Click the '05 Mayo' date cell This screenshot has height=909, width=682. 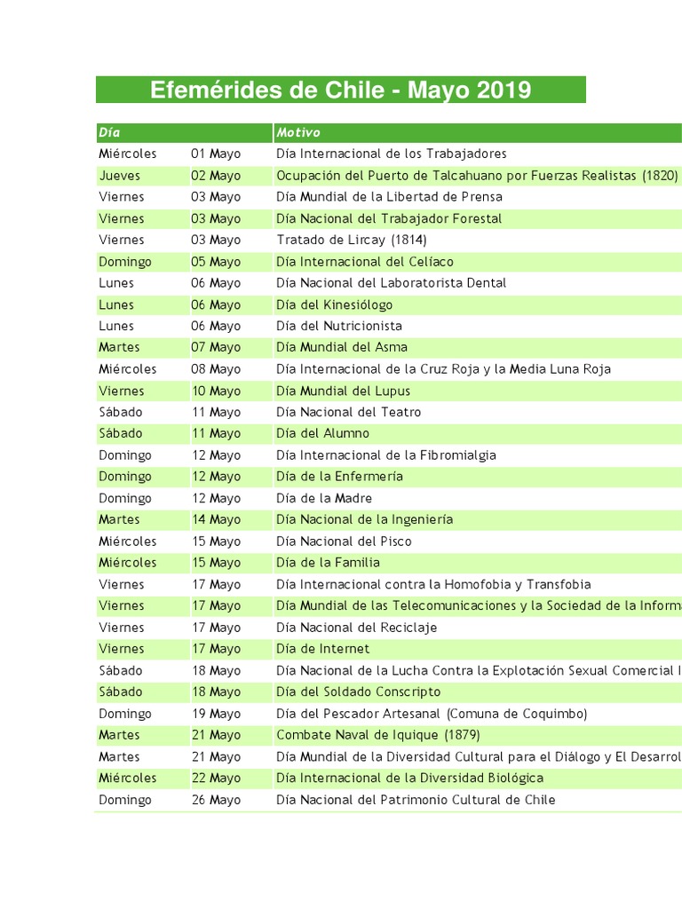(216, 262)
